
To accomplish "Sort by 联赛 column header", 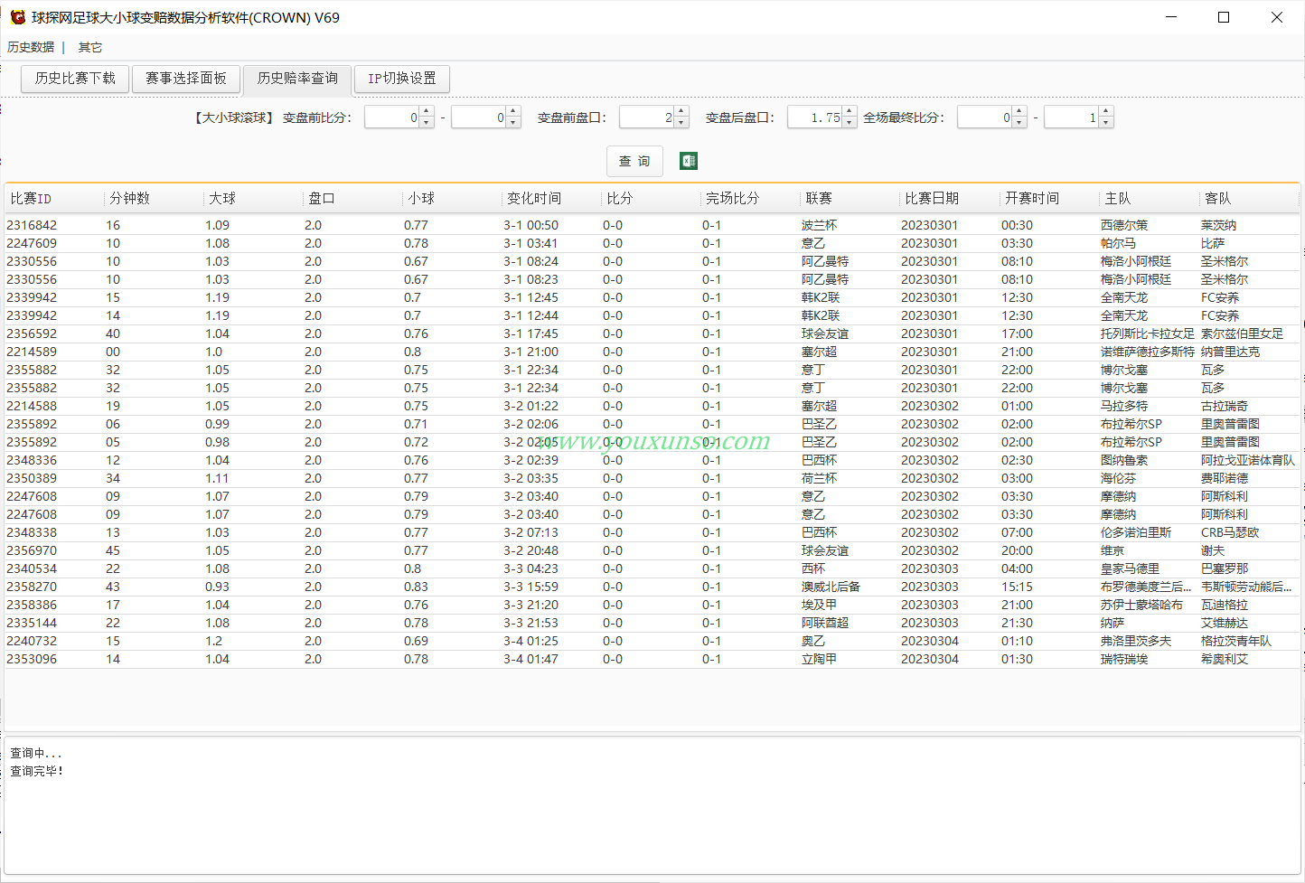I will point(849,198).
